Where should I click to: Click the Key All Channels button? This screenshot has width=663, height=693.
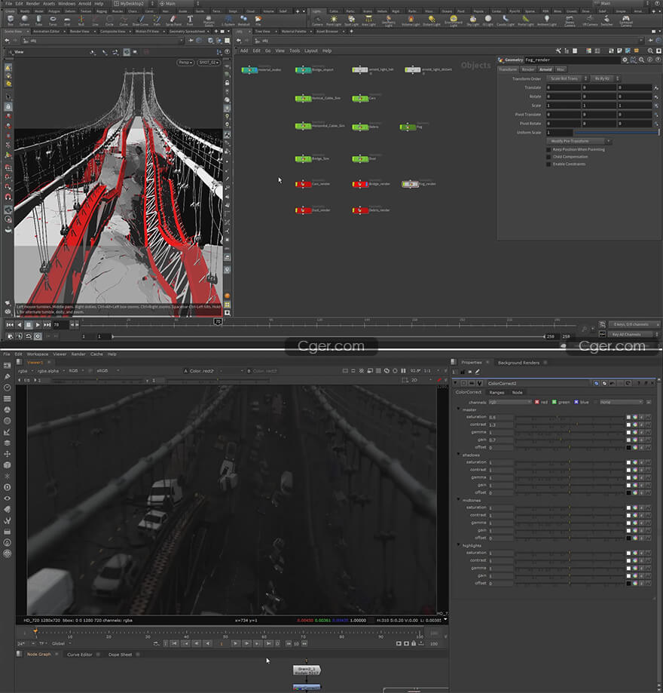tap(626, 334)
